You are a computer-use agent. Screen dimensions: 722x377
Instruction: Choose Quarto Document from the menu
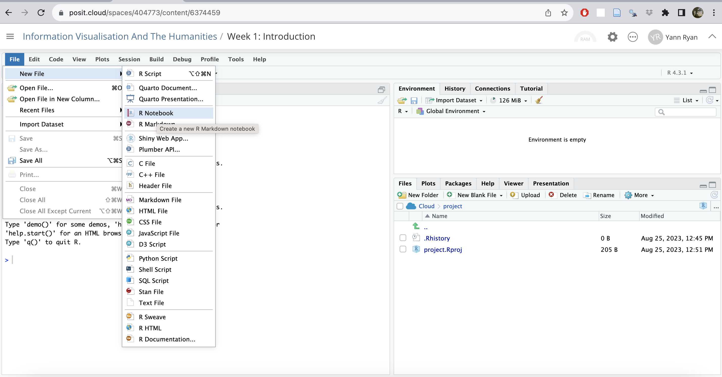click(x=169, y=88)
